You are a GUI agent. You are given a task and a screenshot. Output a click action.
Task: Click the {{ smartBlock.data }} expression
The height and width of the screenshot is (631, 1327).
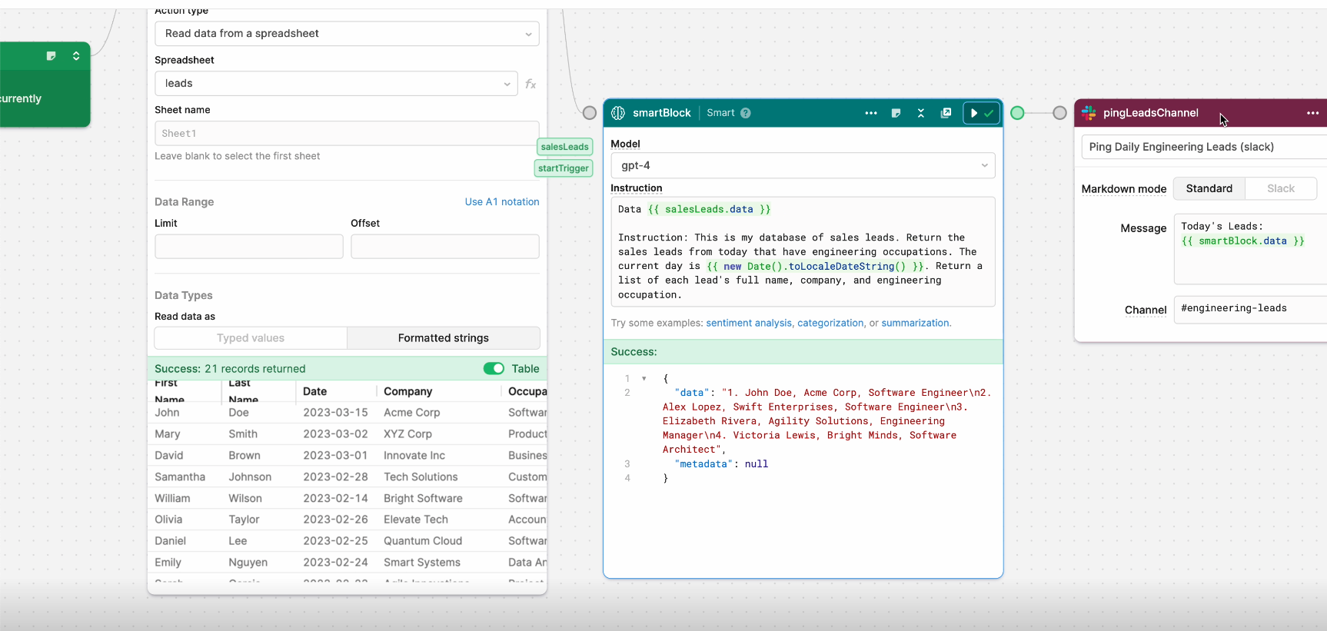pos(1242,241)
